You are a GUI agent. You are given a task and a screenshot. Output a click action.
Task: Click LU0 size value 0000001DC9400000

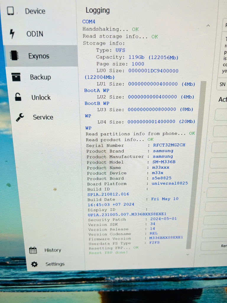(153, 71)
